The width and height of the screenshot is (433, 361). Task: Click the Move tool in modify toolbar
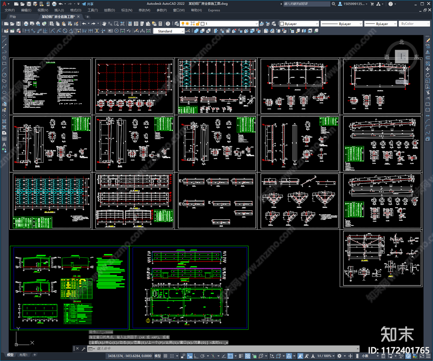coord(428,69)
